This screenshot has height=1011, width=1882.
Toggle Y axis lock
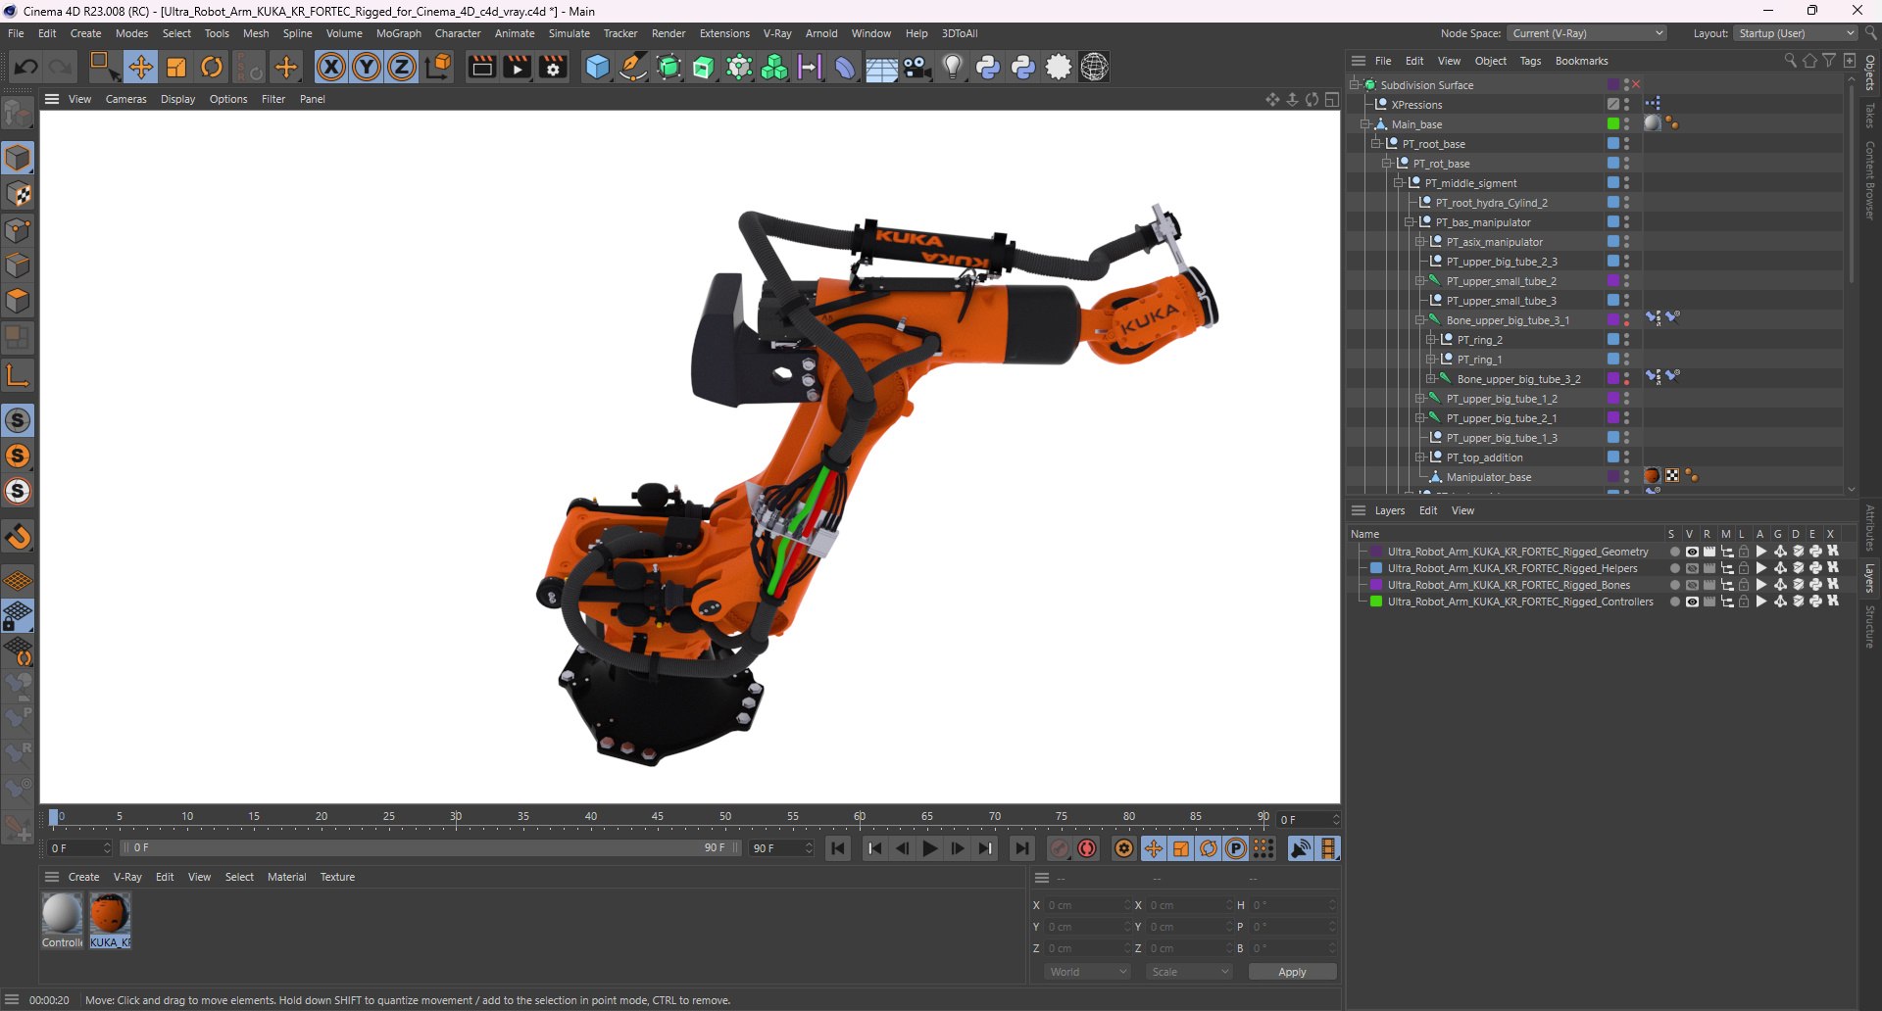pyautogui.click(x=367, y=67)
